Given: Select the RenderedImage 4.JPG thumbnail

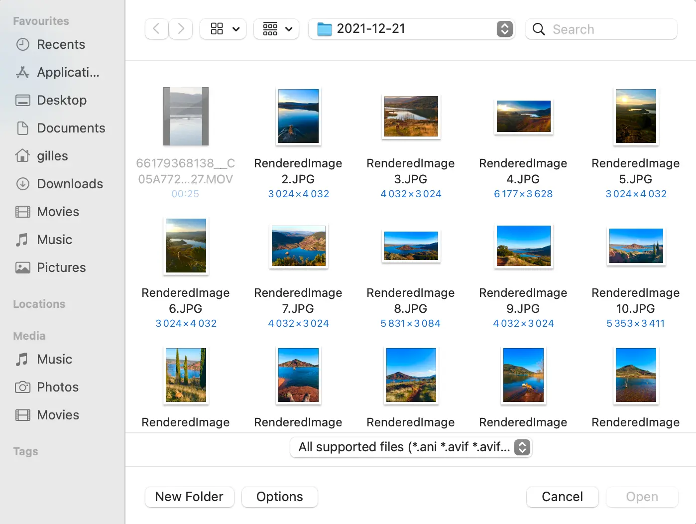Looking at the screenshot, I should pyautogui.click(x=523, y=117).
